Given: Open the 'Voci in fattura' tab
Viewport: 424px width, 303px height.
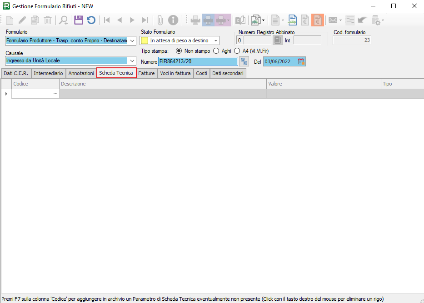Looking at the screenshot, I should pos(175,73).
